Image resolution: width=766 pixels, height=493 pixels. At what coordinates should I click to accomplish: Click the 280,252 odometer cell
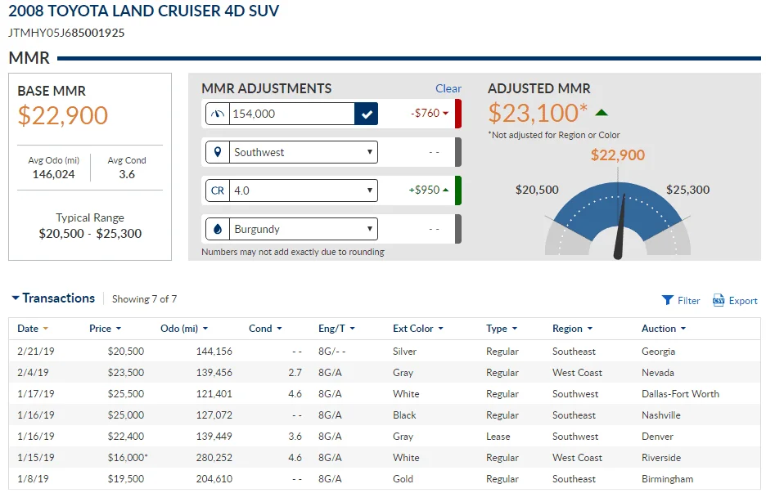(214, 457)
